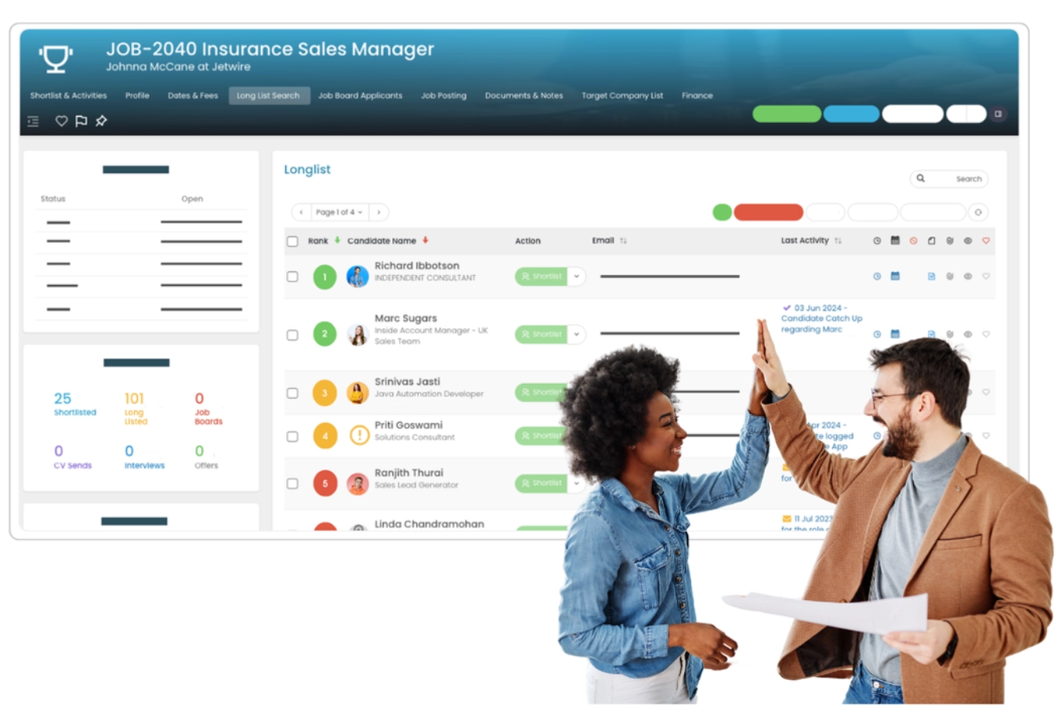
Task: Switch to the Finance tab
Action: pyautogui.click(x=697, y=96)
